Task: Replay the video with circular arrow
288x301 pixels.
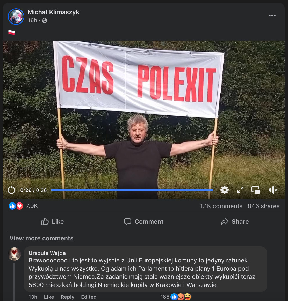Action: (x=11, y=190)
